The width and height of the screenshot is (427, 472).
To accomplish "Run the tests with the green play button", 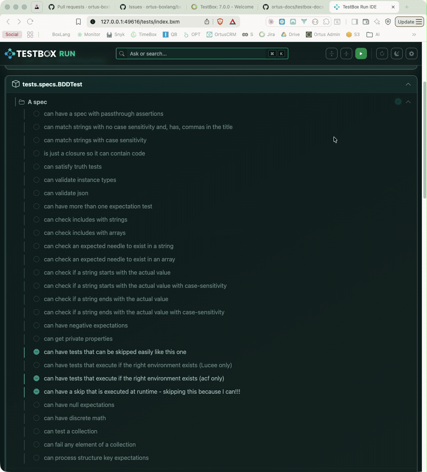I will [x=361, y=53].
